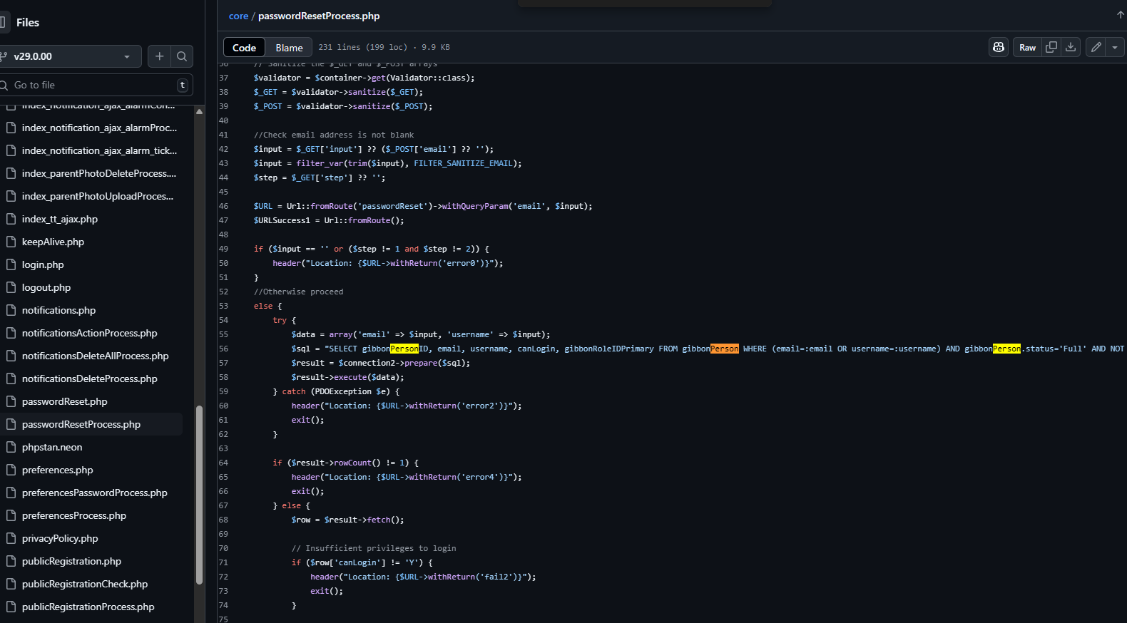Open preferencesProcess.php file
This screenshot has height=623, width=1127.
tap(74, 515)
